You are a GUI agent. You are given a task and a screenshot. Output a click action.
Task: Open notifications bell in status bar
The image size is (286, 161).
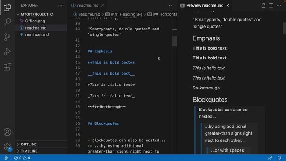click(x=279, y=158)
